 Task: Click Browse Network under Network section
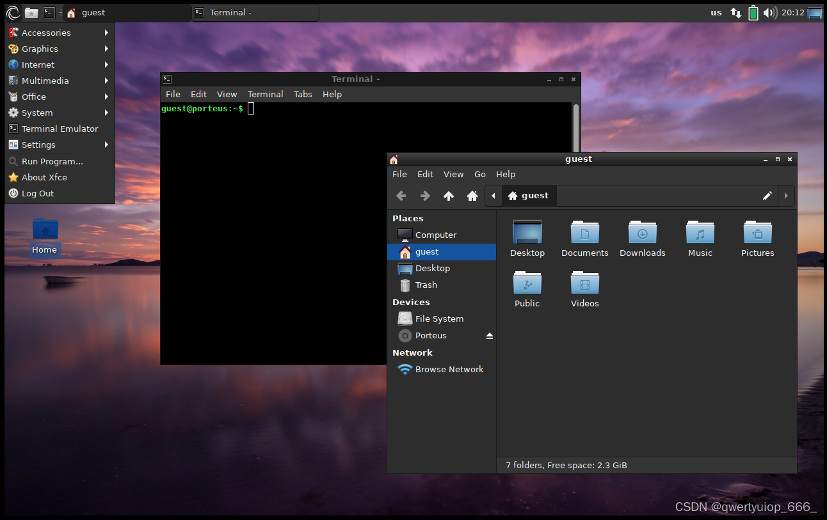point(448,369)
